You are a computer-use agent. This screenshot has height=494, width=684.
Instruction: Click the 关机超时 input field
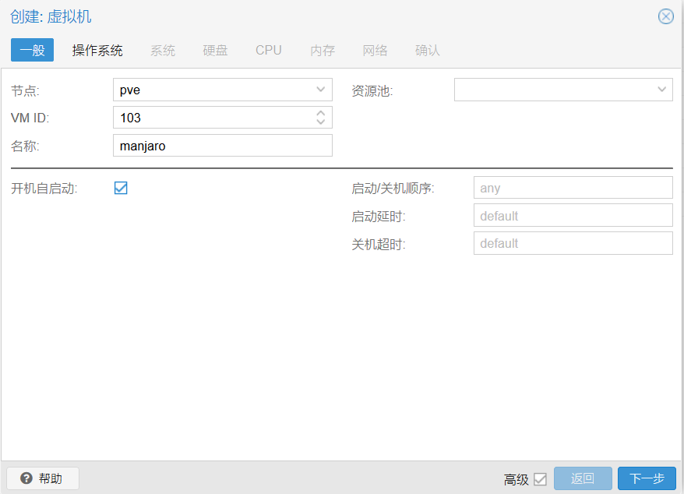click(x=573, y=243)
